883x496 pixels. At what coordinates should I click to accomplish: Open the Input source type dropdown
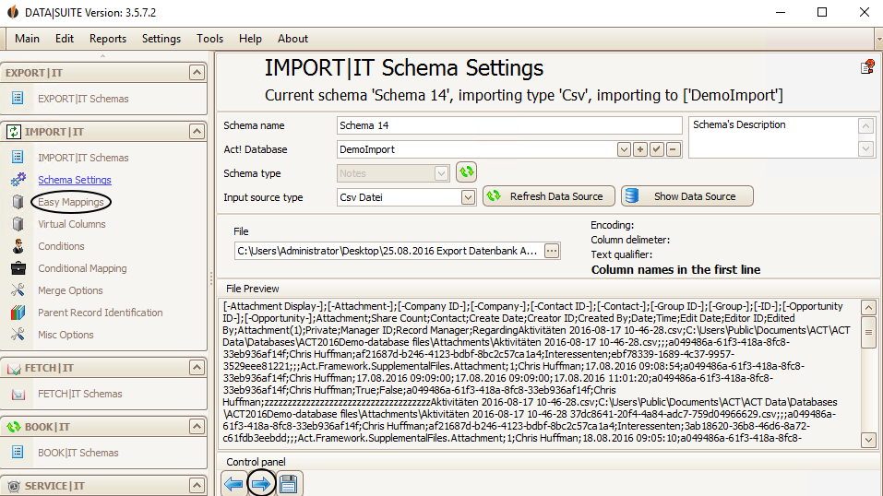[x=468, y=197]
